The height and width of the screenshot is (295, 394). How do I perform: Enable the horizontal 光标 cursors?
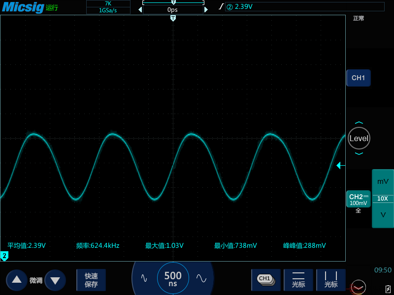click(298, 280)
